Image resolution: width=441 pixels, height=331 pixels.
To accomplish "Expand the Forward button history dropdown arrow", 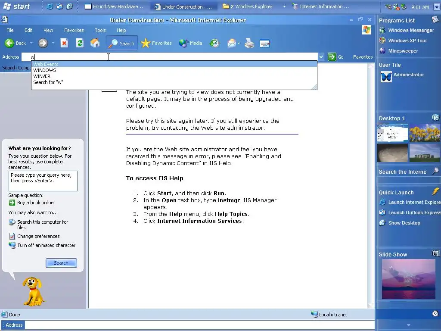I will (53, 44).
